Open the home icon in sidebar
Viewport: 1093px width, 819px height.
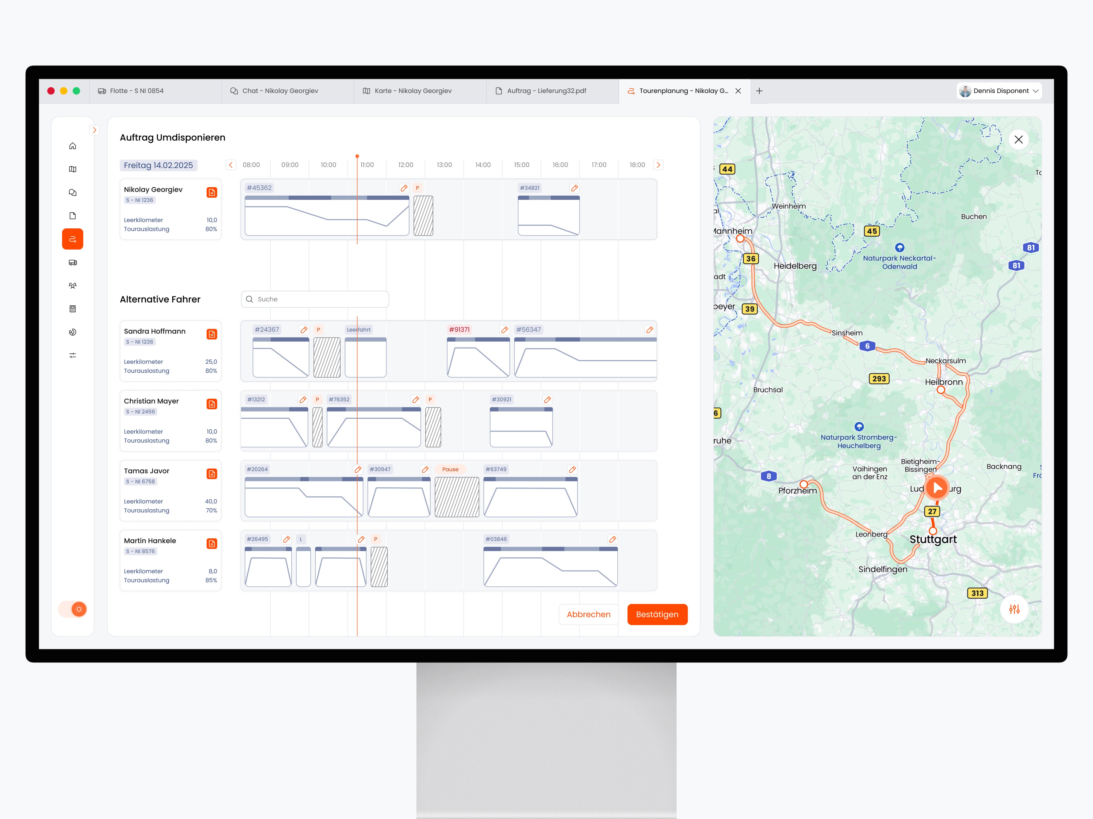coord(73,146)
